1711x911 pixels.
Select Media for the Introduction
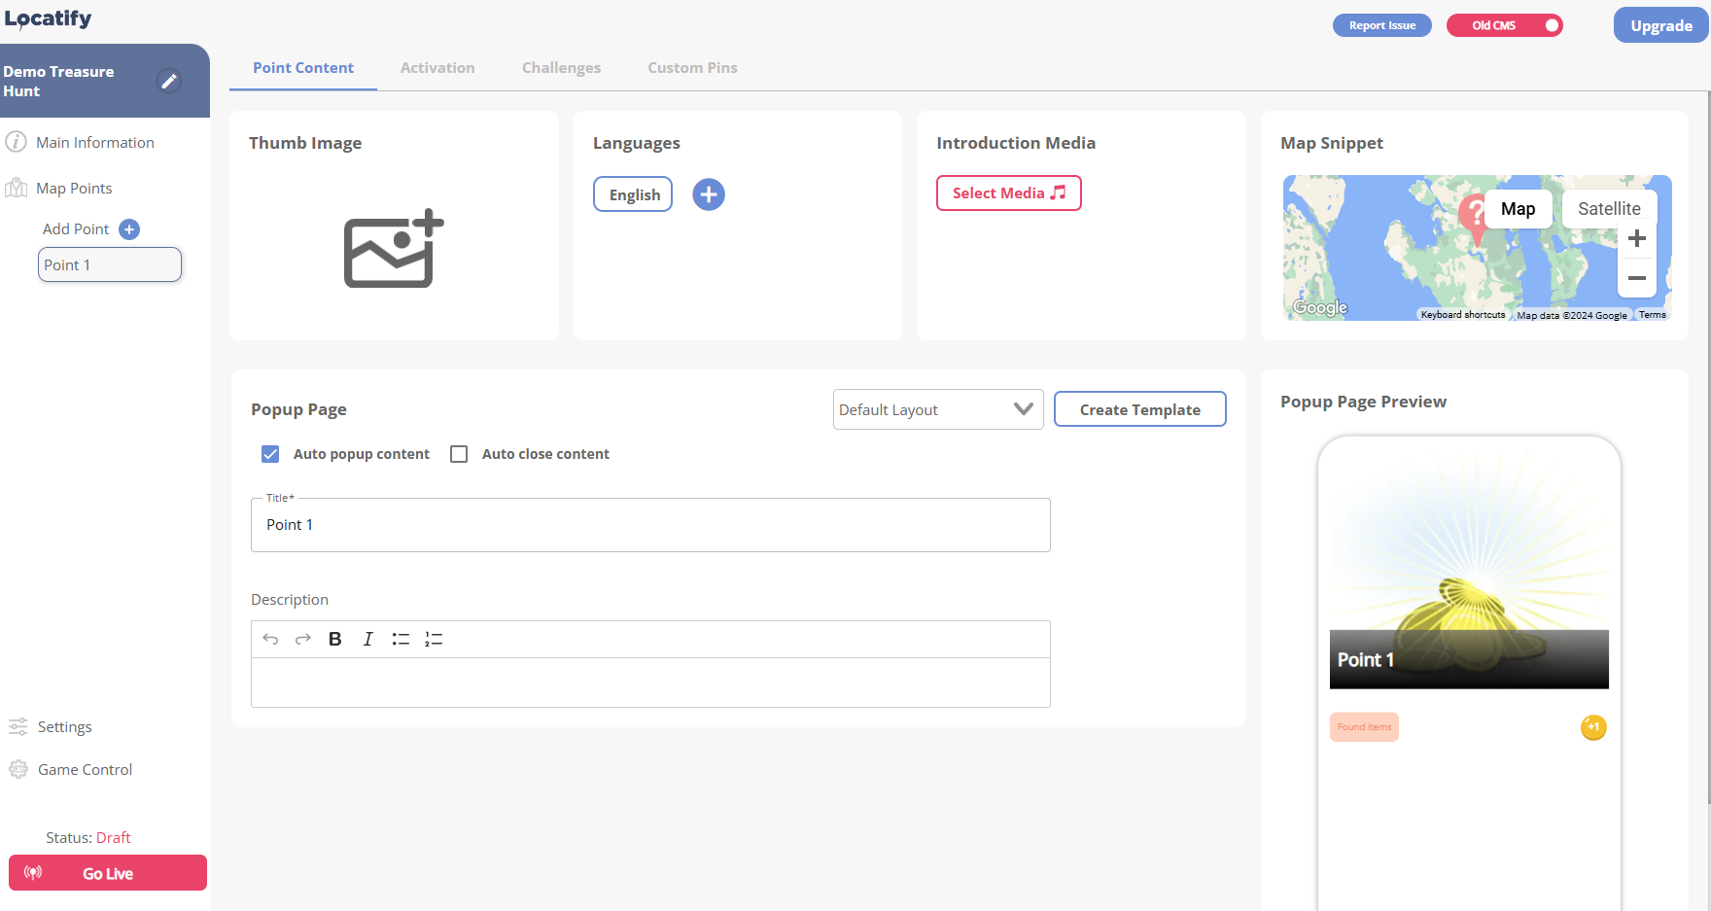tap(1008, 193)
